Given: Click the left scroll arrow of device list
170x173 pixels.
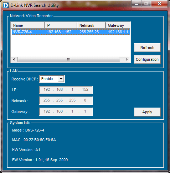Looking at the screenshot, I should [x=14, y=59].
